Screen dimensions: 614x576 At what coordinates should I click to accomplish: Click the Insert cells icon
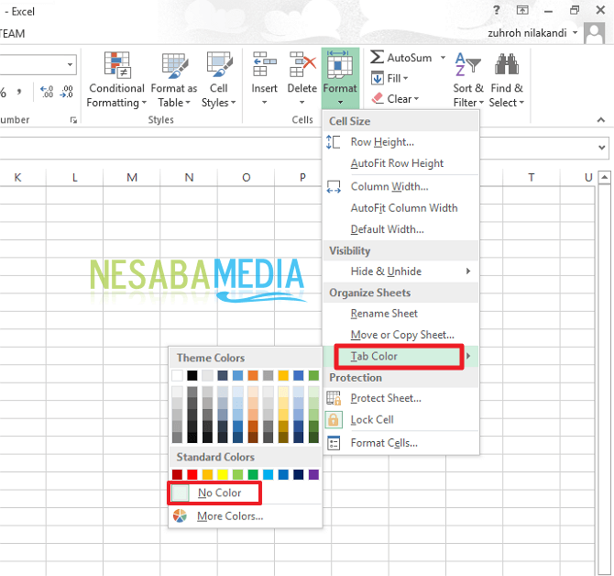pos(265,64)
